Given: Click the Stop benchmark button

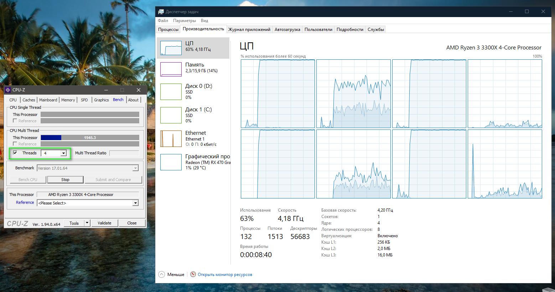Looking at the screenshot, I should (x=65, y=180).
